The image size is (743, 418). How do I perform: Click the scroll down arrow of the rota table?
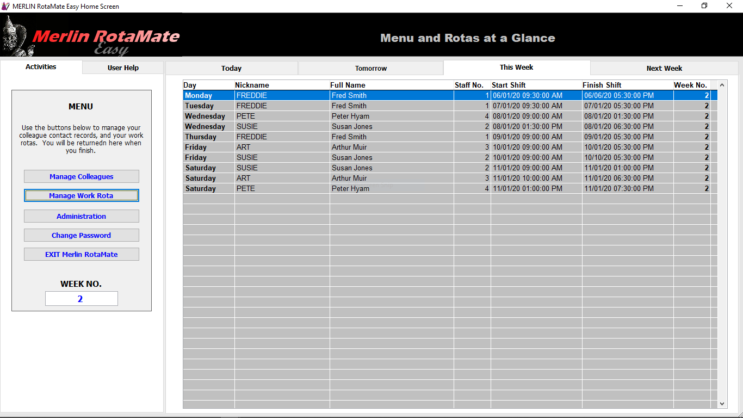[x=722, y=404]
